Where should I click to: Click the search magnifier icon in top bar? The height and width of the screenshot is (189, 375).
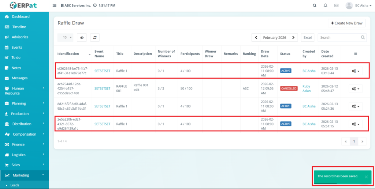[x=315, y=5]
